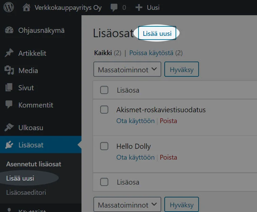Open the Kommentit sidebar menu
Viewport: 257px width, 212px height.
36,105
